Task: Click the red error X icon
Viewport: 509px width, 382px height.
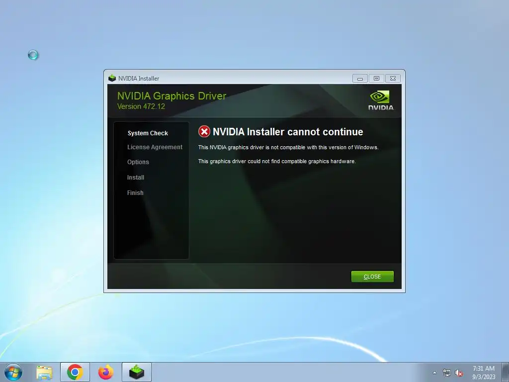Action: [204, 131]
